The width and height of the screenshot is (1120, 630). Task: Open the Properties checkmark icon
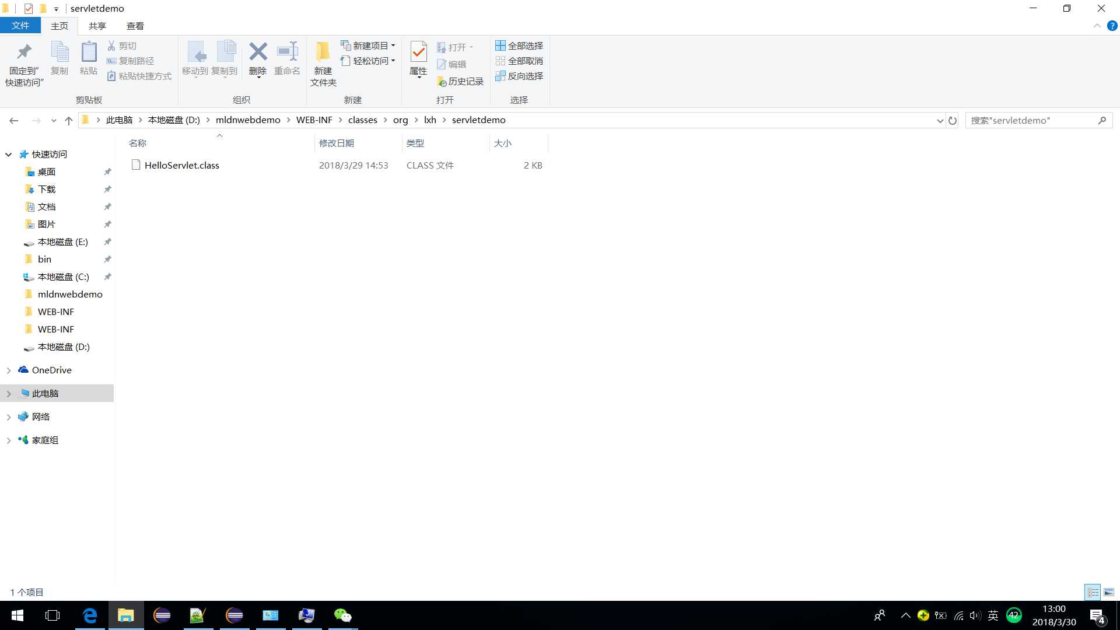418,52
